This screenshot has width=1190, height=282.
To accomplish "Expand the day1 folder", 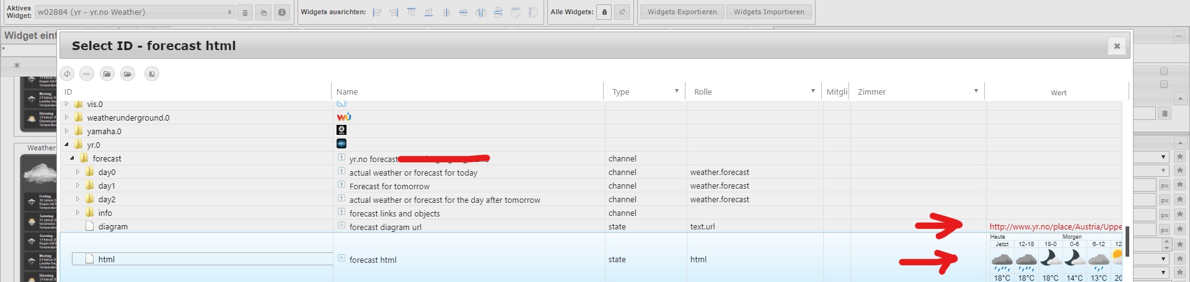I will pyautogui.click(x=77, y=186).
